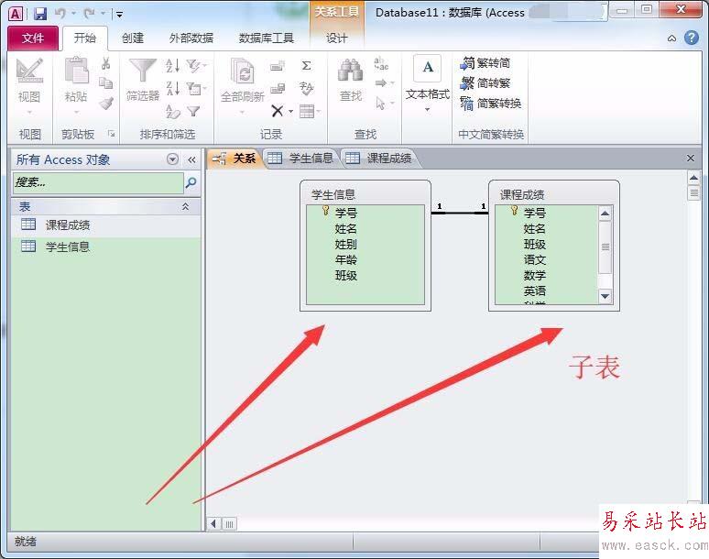
Task: Click the 全部刷新 refresh icon
Action: click(x=242, y=71)
